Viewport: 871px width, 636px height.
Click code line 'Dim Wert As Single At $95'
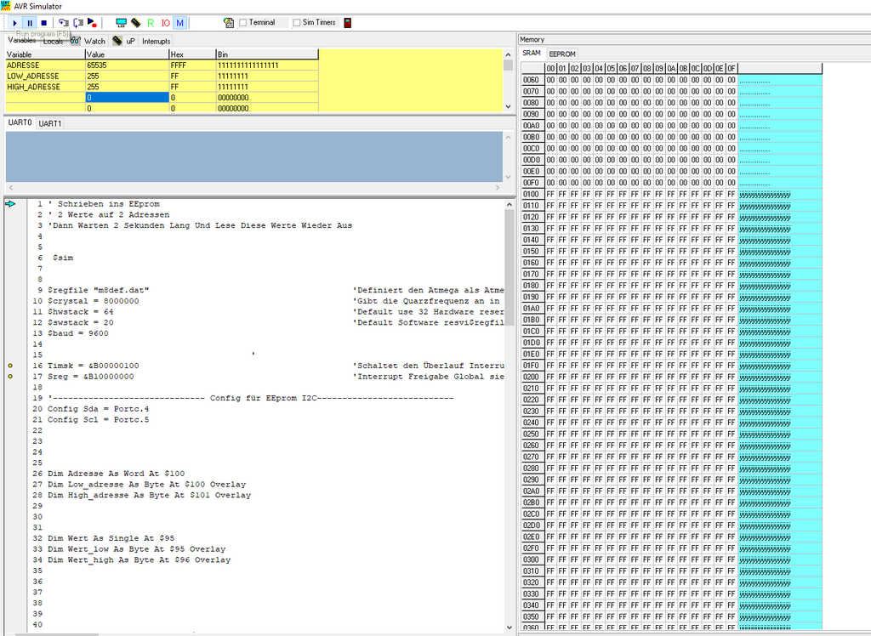[111, 538]
